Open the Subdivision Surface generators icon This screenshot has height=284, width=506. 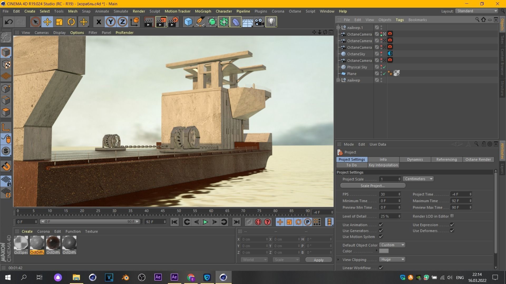pos(212,22)
